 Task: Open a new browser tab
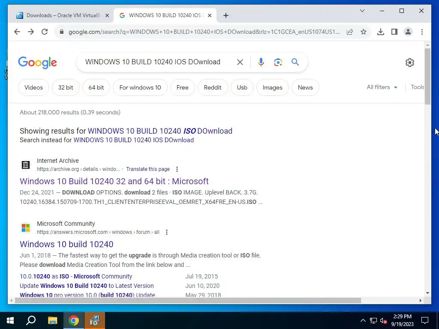[226, 16]
